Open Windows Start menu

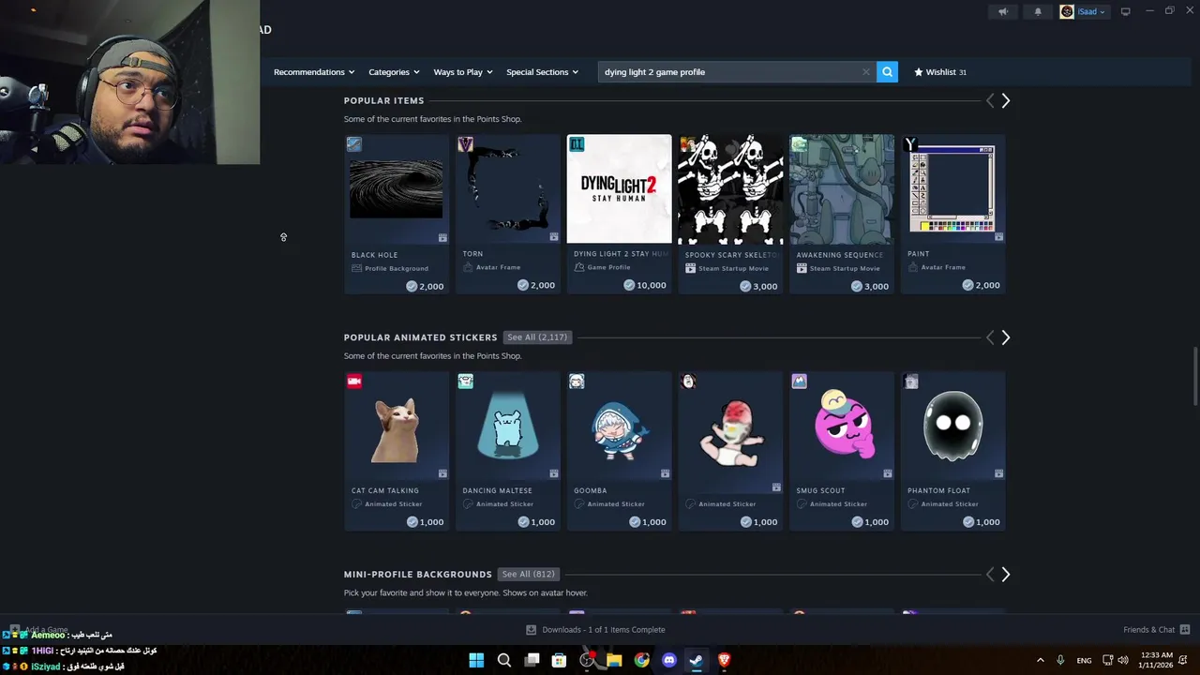[476, 660]
